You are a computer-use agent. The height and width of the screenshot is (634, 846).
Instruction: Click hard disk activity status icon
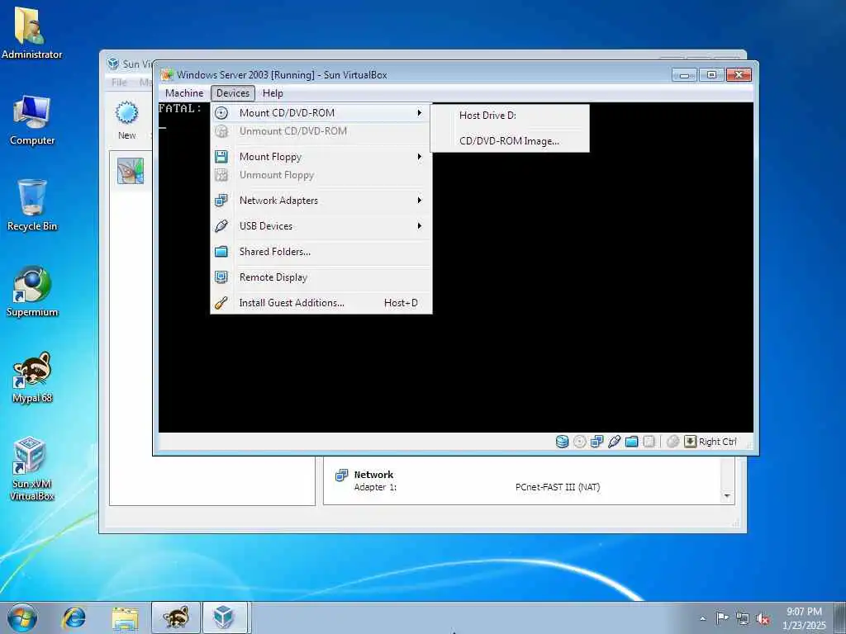click(562, 442)
